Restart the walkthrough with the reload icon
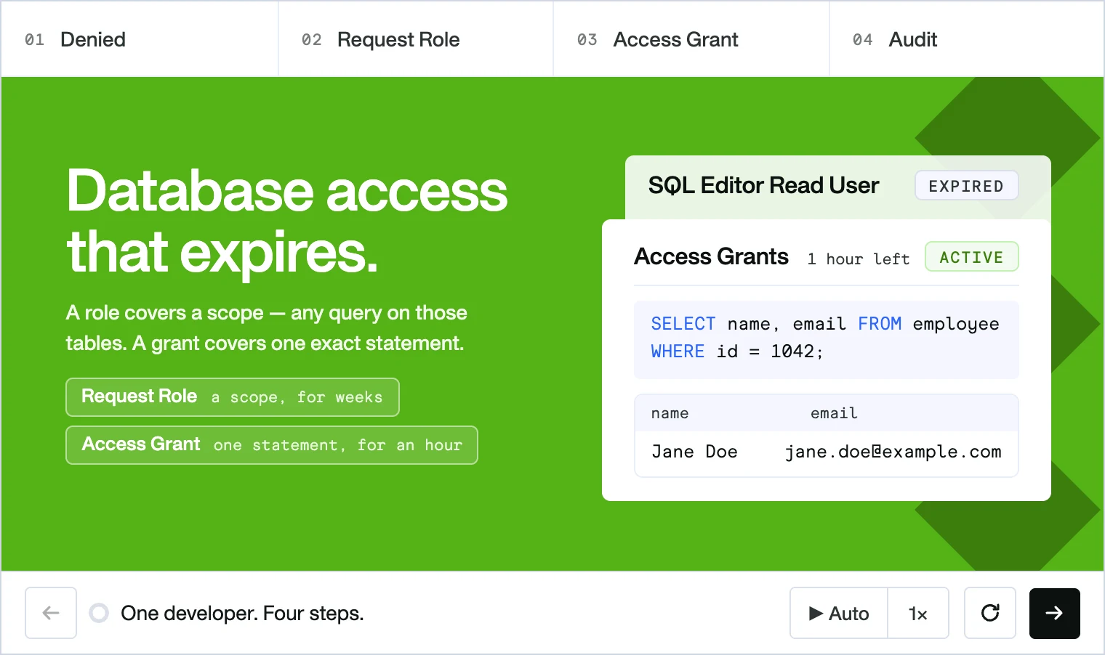 (x=990, y=613)
